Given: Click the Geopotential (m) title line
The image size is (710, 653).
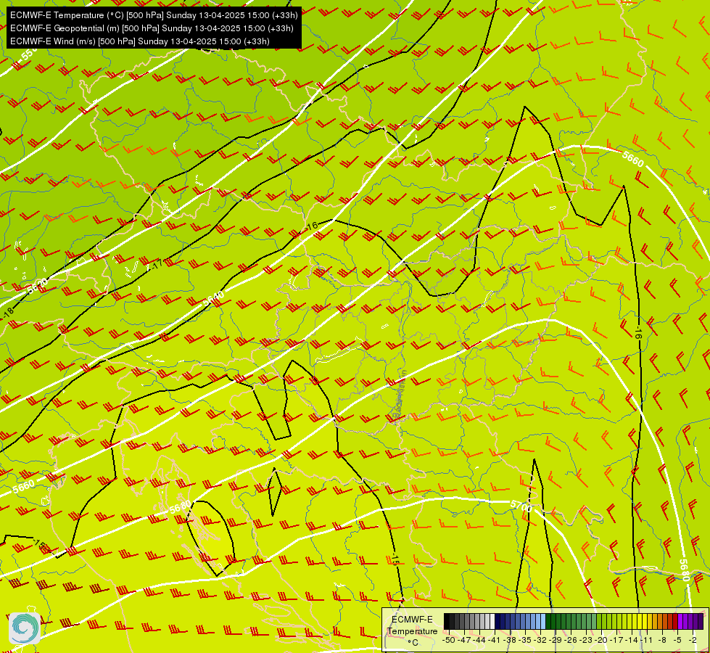Looking at the screenshot, I should pos(152,28).
